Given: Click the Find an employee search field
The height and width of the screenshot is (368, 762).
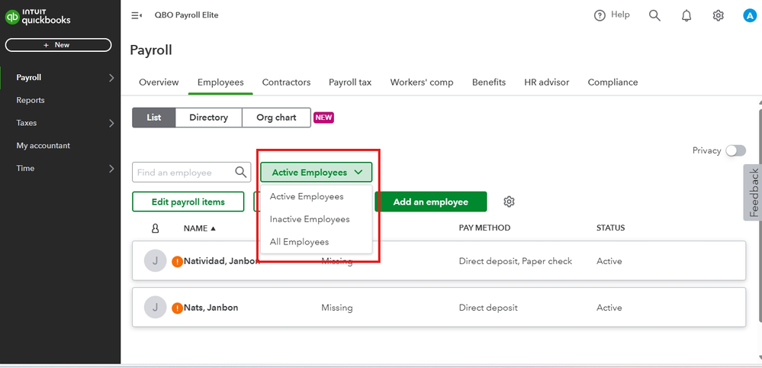Looking at the screenshot, I should click(183, 173).
